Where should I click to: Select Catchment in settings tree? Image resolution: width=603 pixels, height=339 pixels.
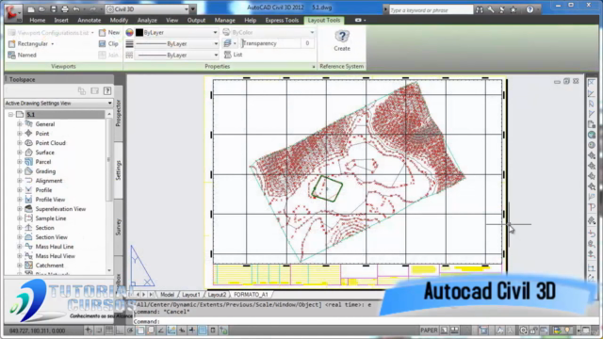click(49, 266)
